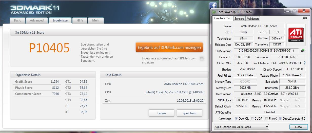Screen dimensions: 312x133
Task: Click the GPU-Z screenshot camera icon
Action: [x=305, y=18]
